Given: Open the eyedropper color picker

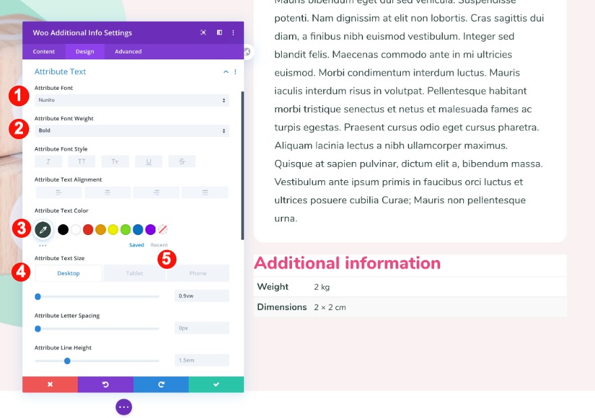Looking at the screenshot, I should click(43, 230).
